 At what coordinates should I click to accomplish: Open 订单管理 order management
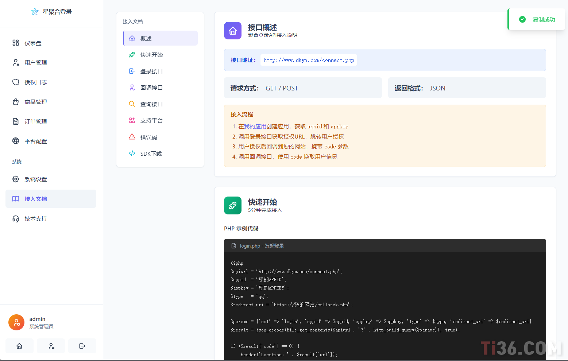(35, 121)
